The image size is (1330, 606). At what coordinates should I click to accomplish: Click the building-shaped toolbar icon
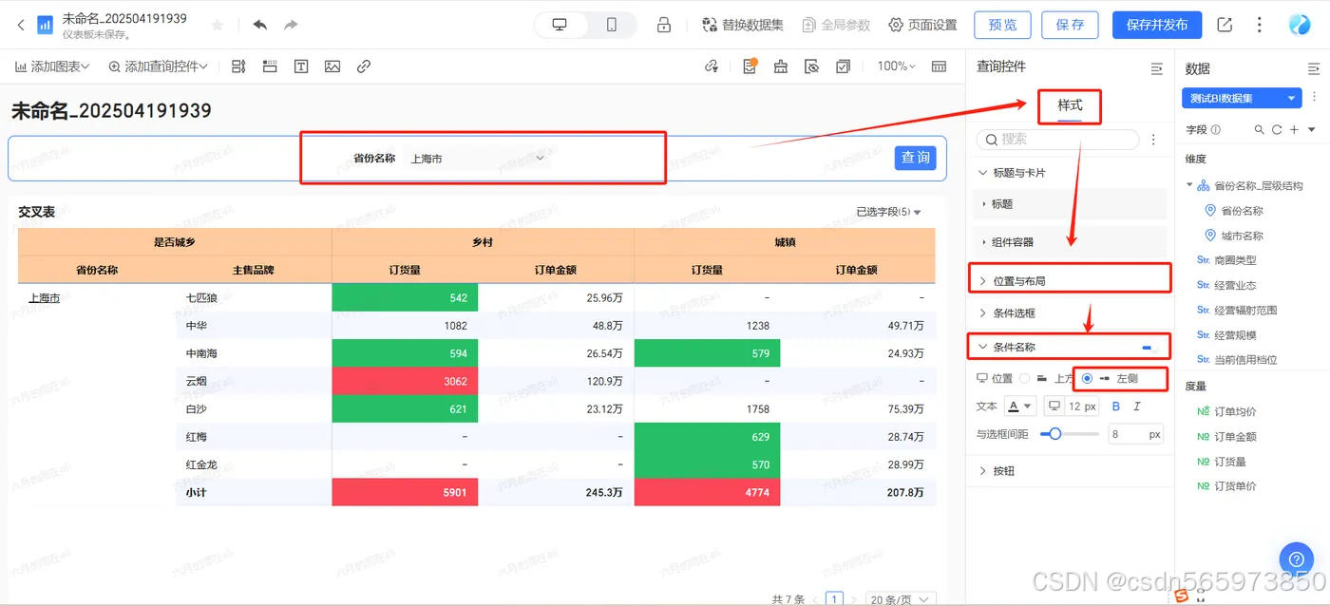click(x=781, y=66)
